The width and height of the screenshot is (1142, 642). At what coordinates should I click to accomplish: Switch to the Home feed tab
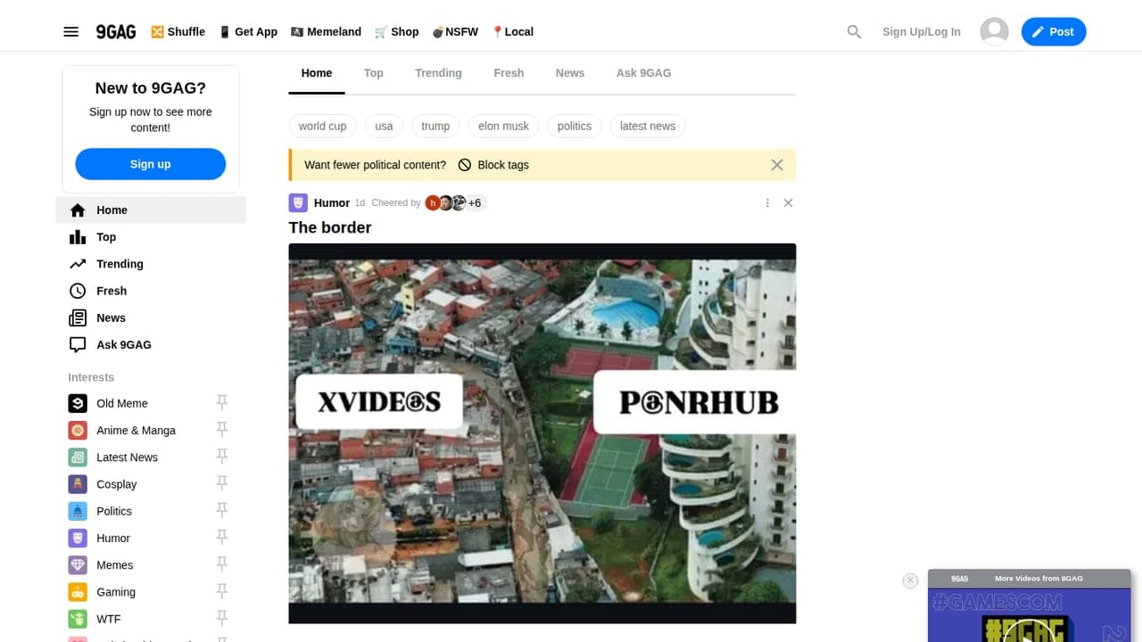(x=317, y=73)
